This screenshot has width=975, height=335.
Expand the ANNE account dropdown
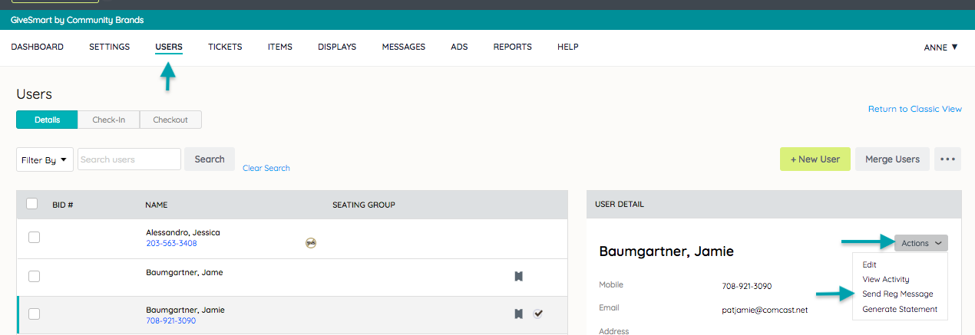940,47
